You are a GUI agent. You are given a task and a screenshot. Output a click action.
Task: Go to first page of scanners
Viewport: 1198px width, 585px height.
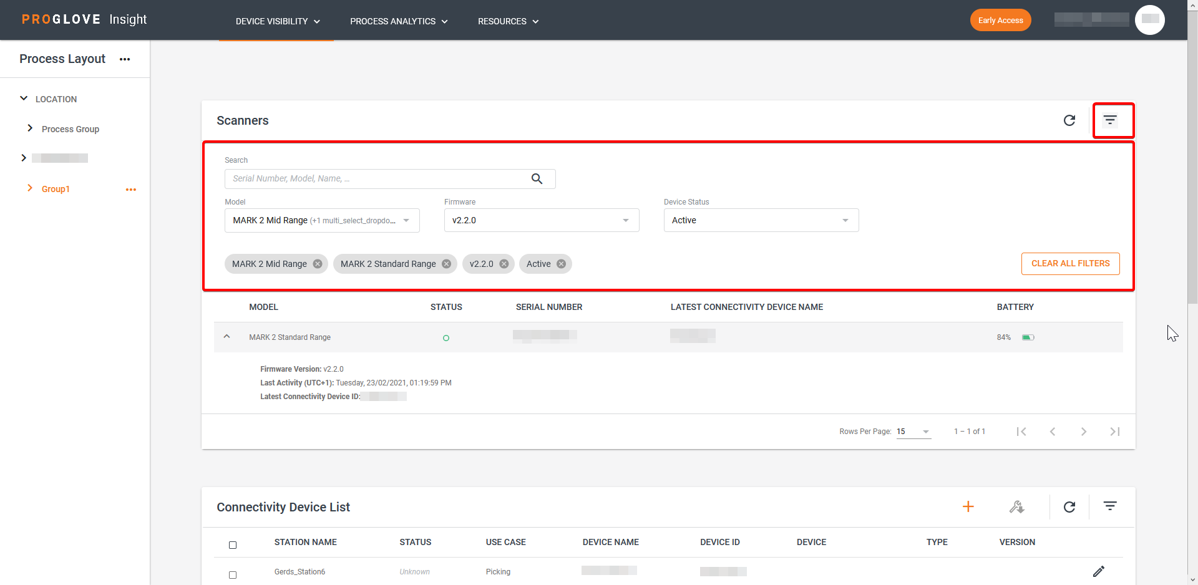(x=1021, y=432)
